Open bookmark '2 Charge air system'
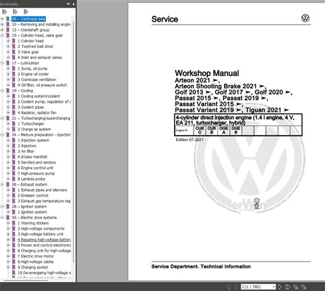The height and width of the screenshot is (291, 325). 34,129
